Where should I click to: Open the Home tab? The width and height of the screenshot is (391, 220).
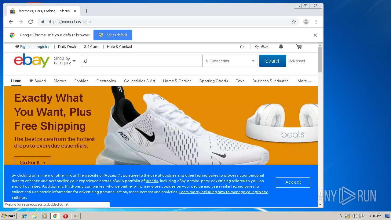pyautogui.click(x=16, y=81)
